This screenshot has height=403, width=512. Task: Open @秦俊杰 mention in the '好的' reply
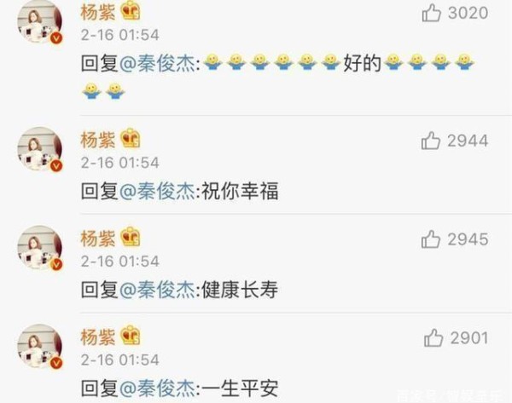[158, 63]
